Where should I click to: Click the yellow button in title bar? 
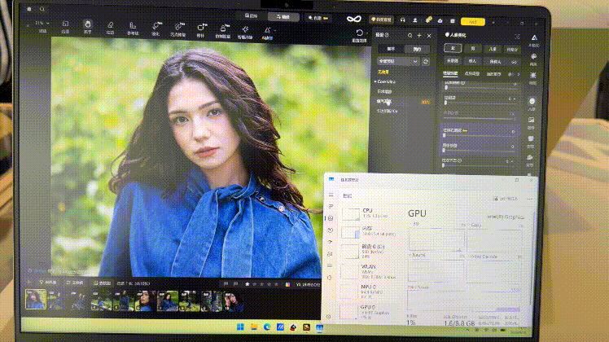click(473, 21)
